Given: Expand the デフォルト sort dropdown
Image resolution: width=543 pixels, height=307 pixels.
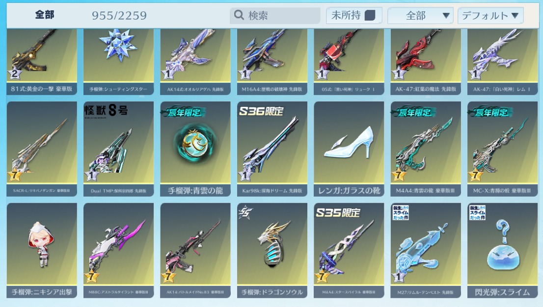Looking at the screenshot, I should tap(490, 16).
